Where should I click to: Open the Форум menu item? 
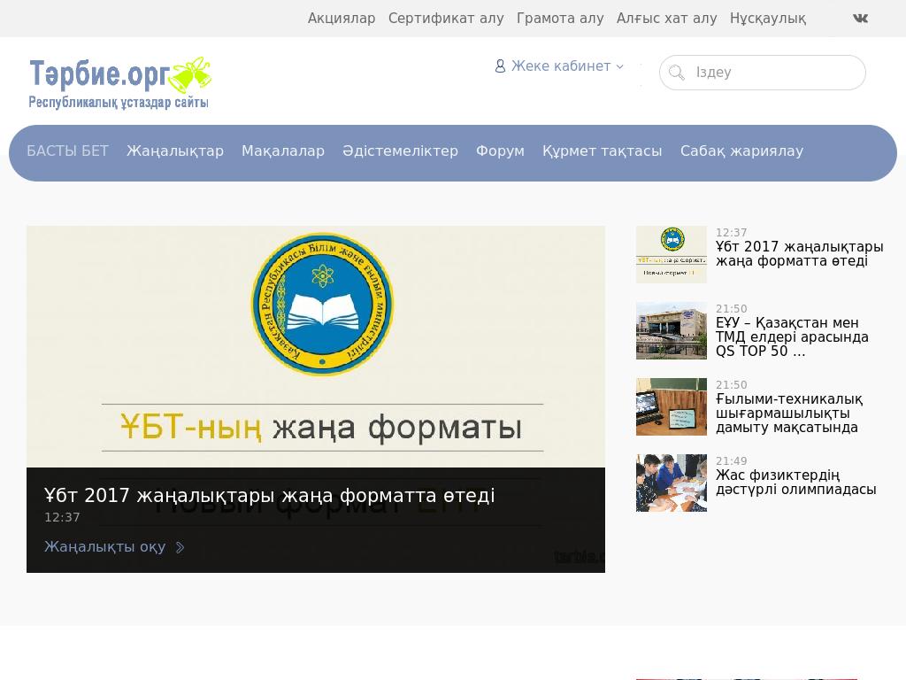501,151
